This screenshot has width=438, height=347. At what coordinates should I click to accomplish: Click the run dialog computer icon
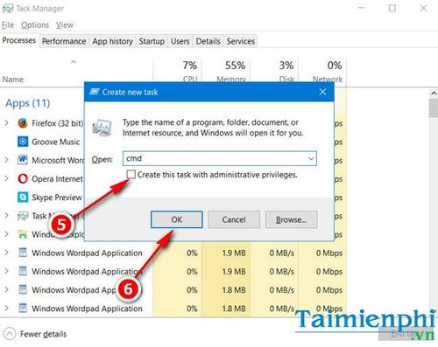point(102,128)
